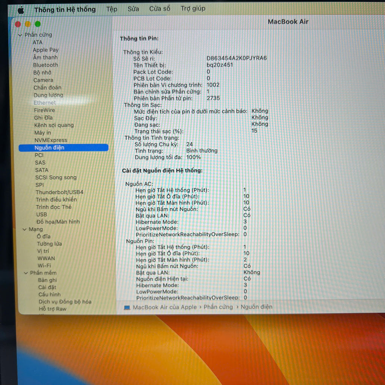The width and height of the screenshot is (385, 385).
Task: Select NVMExpress in the sidebar
Action: pyautogui.click(x=51, y=140)
